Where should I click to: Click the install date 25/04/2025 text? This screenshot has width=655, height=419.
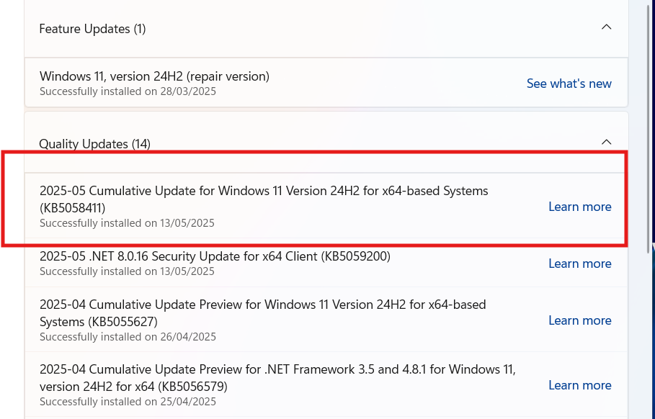pyautogui.click(x=188, y=402)
